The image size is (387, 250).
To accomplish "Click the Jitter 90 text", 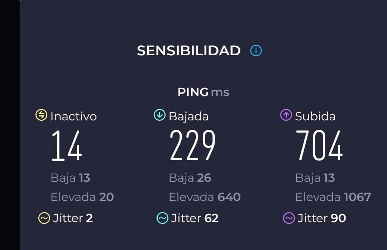I will (x=321, y=218).
